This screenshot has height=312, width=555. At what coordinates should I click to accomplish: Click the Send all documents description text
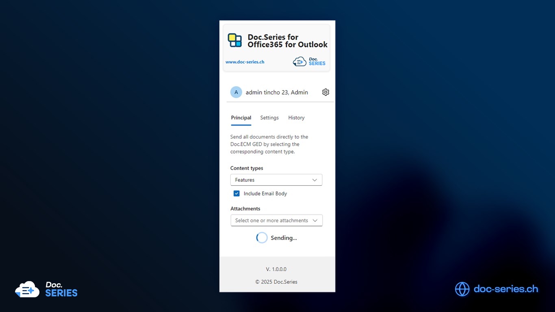tap(269, 144)
